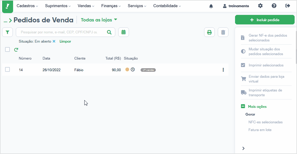Remove the 'Em aberto' situation filter
297x154 pixels.
click(54, 41)
